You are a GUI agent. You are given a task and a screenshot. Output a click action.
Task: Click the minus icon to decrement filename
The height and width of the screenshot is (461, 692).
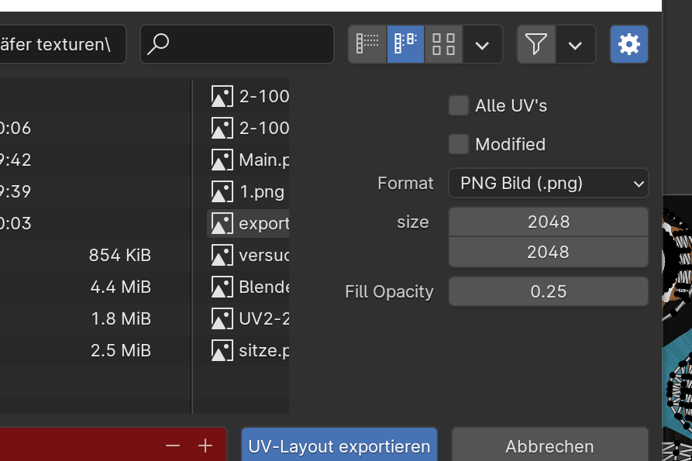tap(173, 446)
